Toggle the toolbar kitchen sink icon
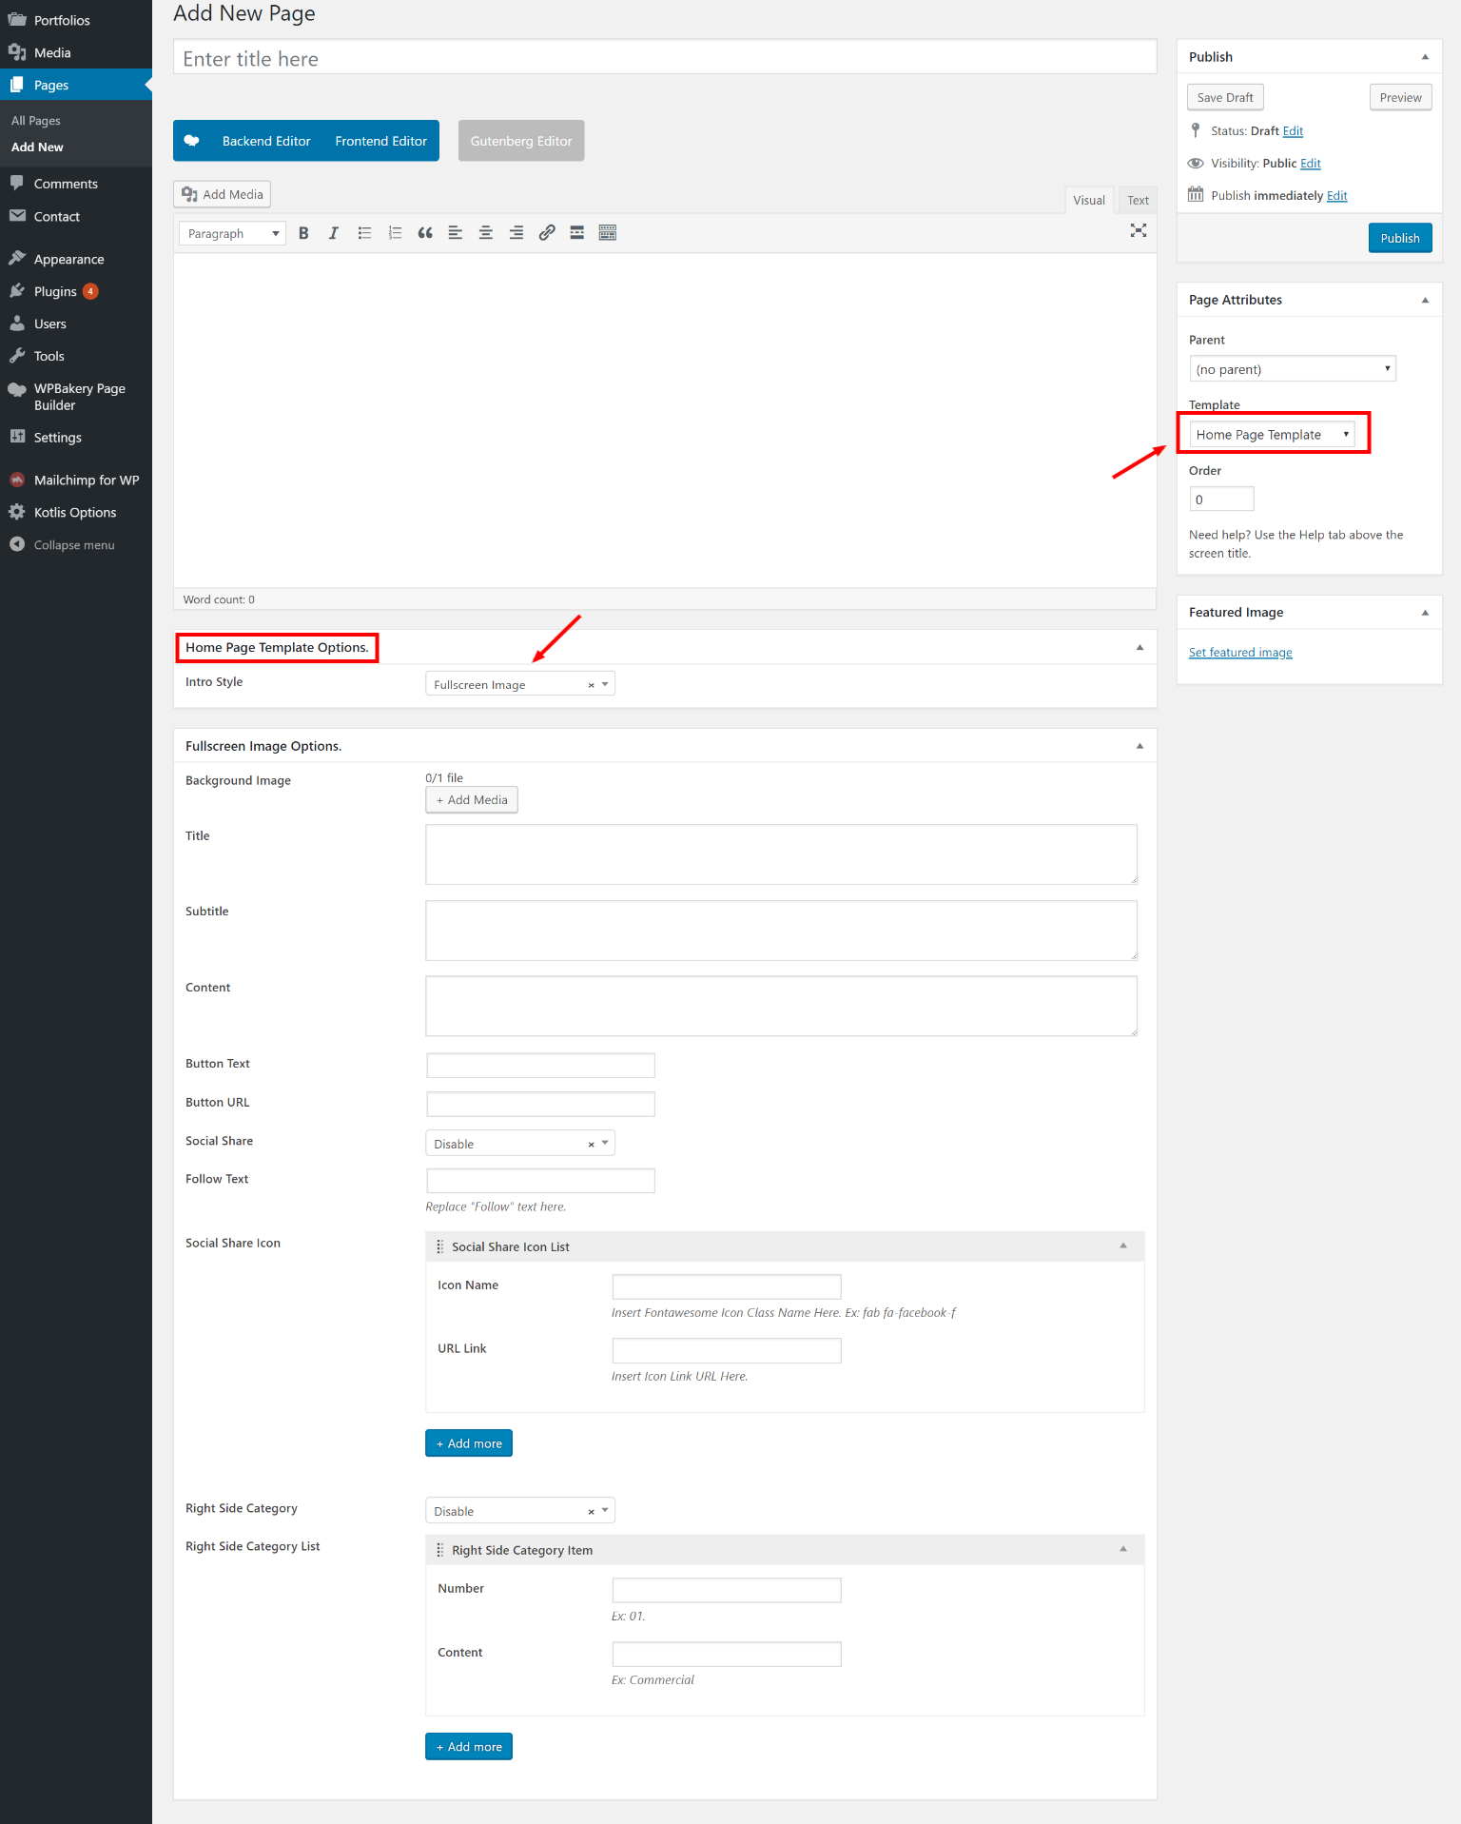The width and height of the screenshot is (1461, 1824). click(x=608, y=233)
